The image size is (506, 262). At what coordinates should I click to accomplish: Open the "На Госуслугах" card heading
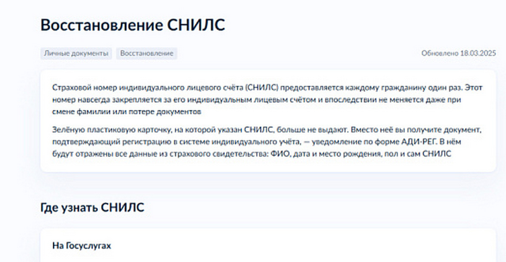[x=81, y=246]
